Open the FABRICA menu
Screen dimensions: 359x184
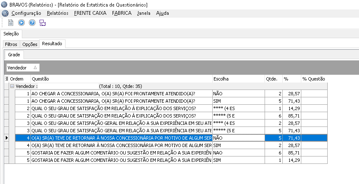122,13
